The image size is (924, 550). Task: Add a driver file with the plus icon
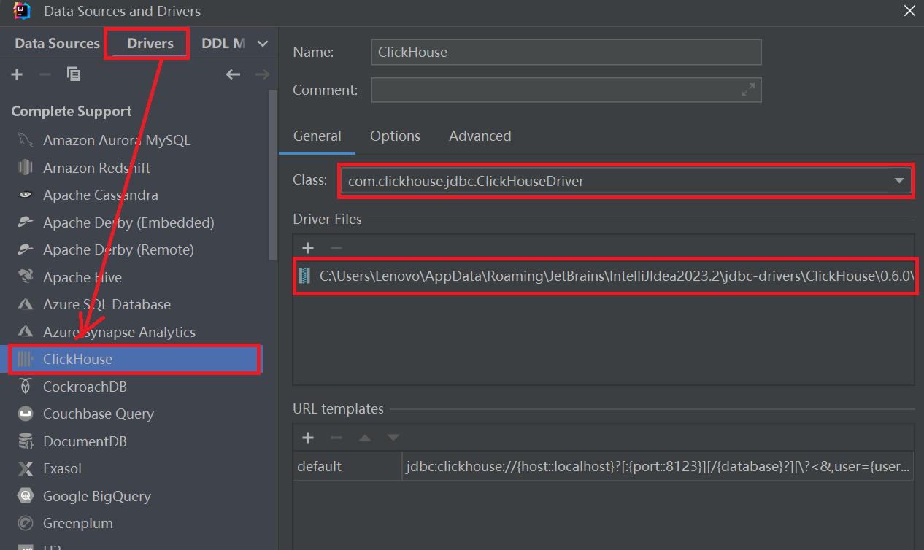coord(308,248)
